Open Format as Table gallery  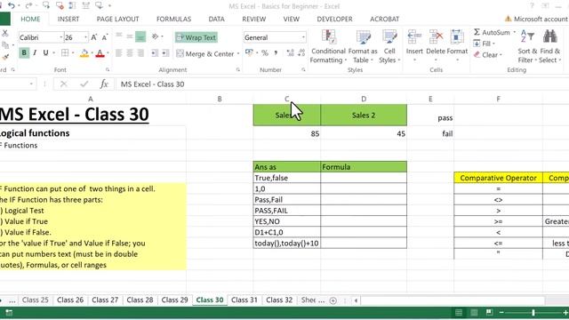pyautogui.click(x=363, y=46)
